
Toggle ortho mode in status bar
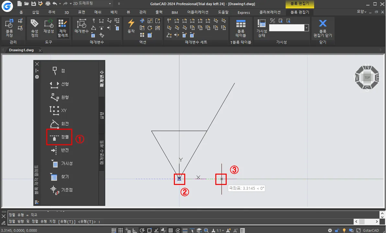135,230
